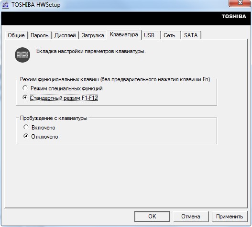Confirm settings with the OK button
The height and width of the screenshot is (227, 252).
click(152, 216)
